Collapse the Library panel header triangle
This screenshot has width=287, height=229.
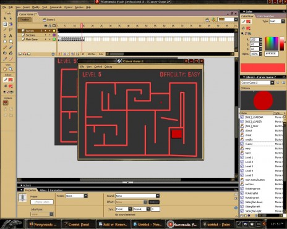[x=244, y=77]
